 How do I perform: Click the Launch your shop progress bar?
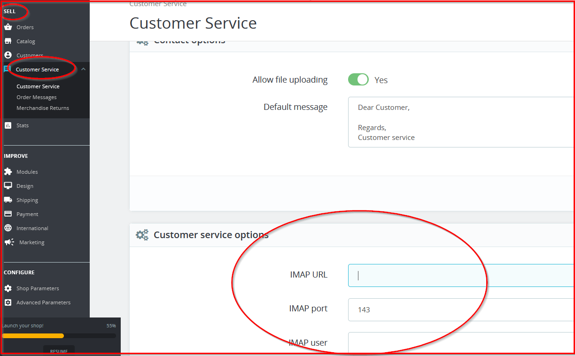[59, 336]
